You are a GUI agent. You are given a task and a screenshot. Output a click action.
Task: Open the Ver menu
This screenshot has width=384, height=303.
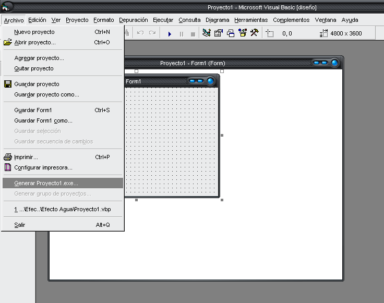(x=56, y=20)
